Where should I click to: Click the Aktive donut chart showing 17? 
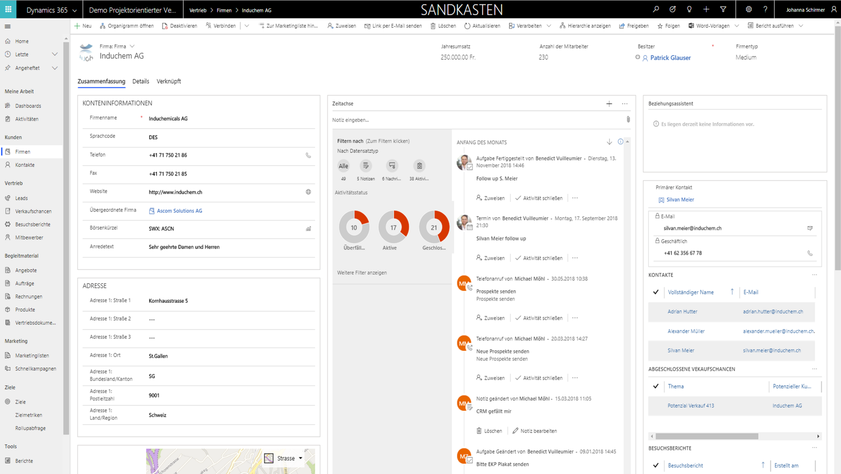click(x=394, y=228)
